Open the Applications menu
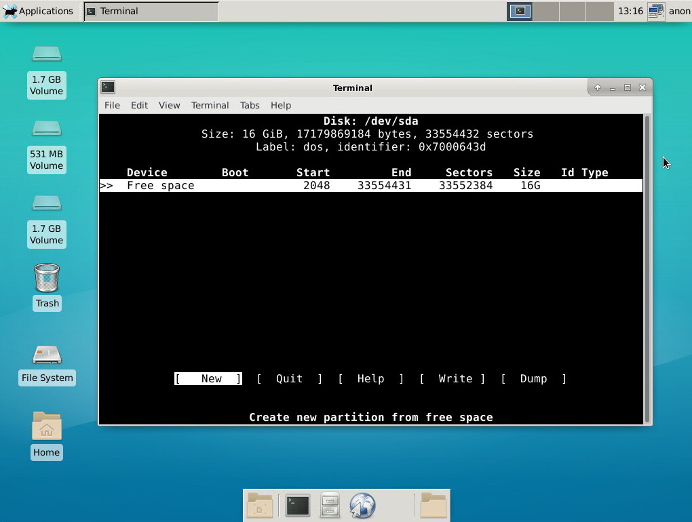The height and width of the screenshot is (522, 692). click(x=38, y=12)
